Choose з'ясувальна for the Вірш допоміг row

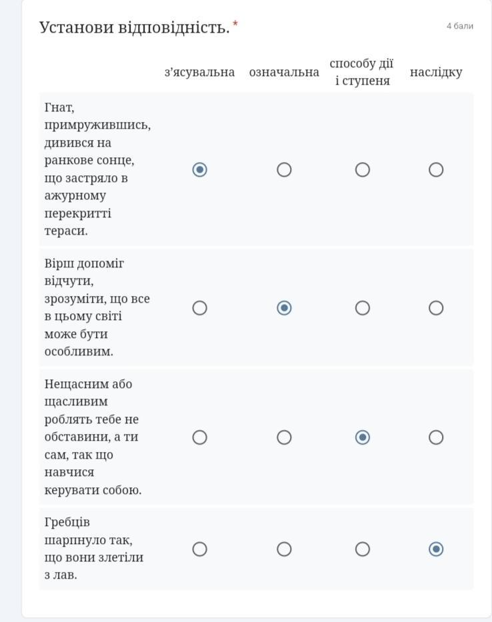pyautogui.click(x=199, y=308)
